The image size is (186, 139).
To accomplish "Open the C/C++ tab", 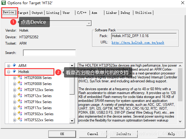I will 82,13.
